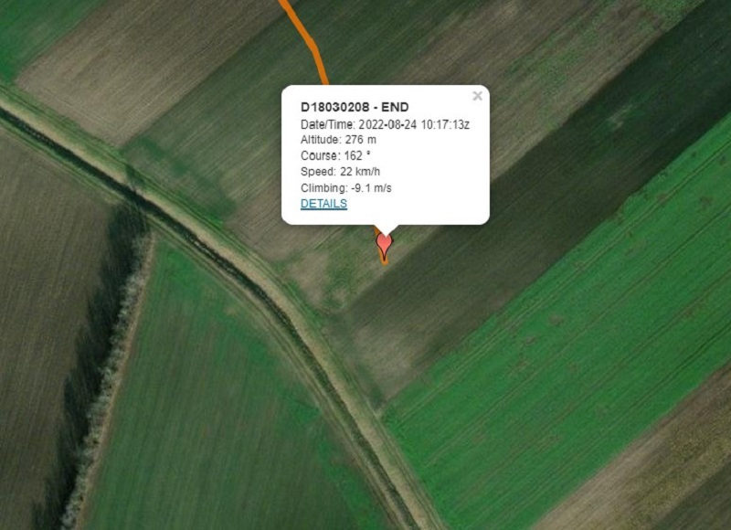Click the Altitude 276 m text
This screenshot has height=530, width=731.
(338, 140)
